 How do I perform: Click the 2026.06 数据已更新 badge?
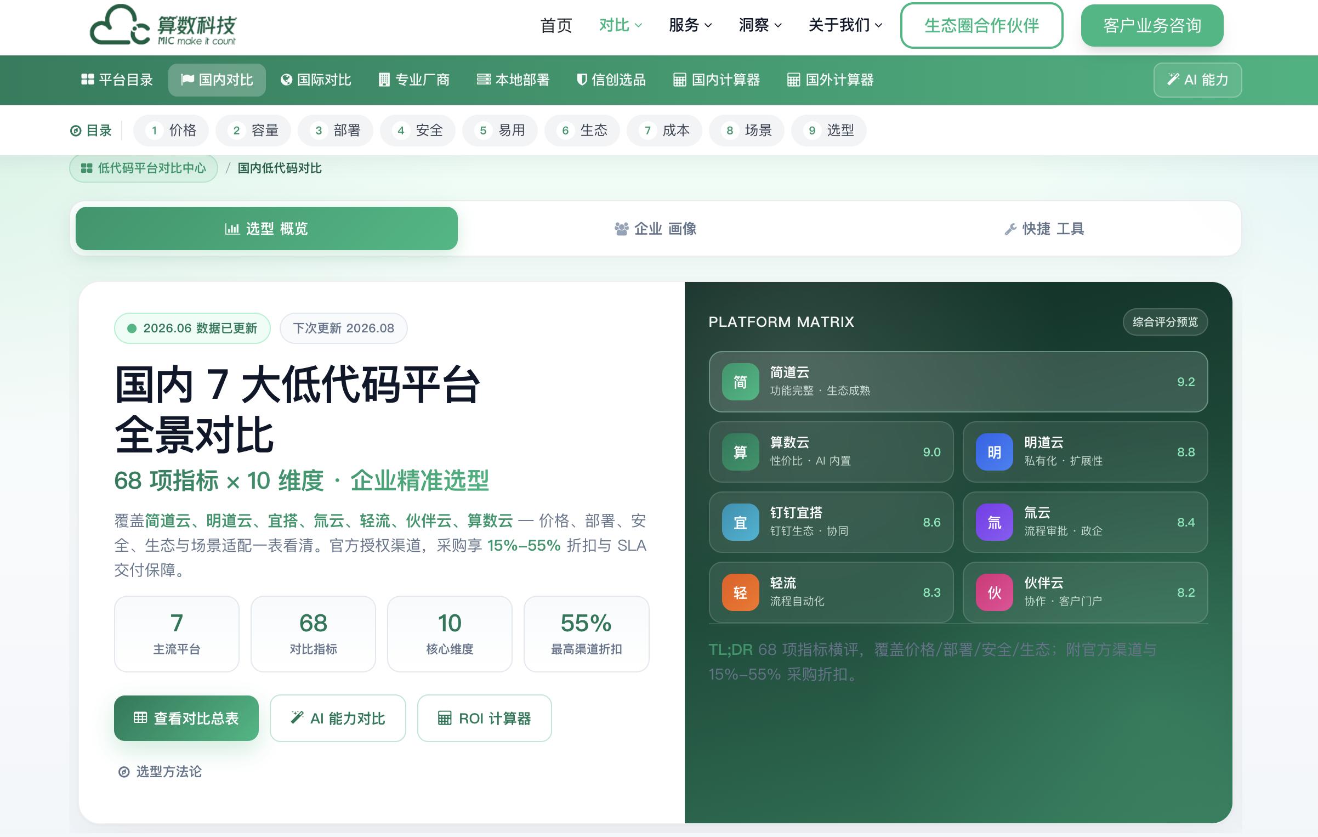(192, 329)
